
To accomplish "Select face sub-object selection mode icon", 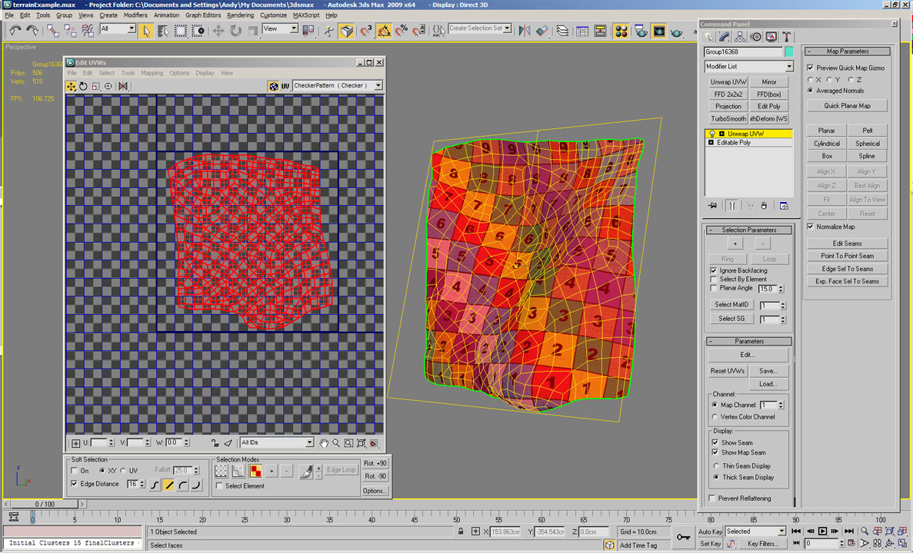I will pos(255,470).
